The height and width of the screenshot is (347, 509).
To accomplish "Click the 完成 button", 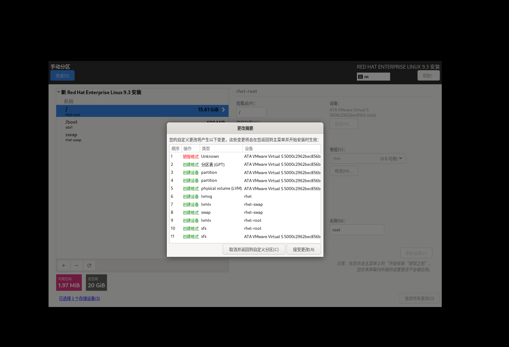I will pyautogui.click(x=62, y=75).
